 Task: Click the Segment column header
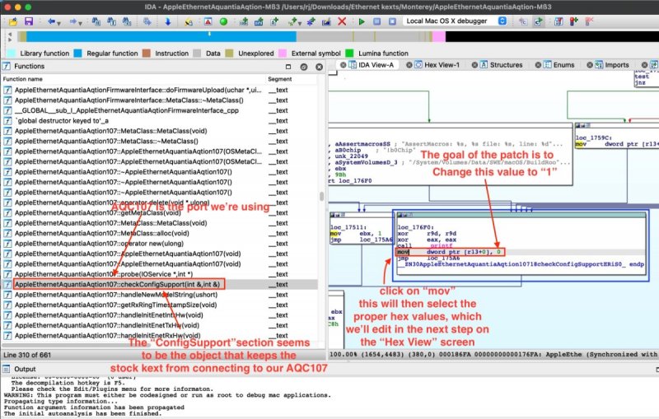coord(280,78)
